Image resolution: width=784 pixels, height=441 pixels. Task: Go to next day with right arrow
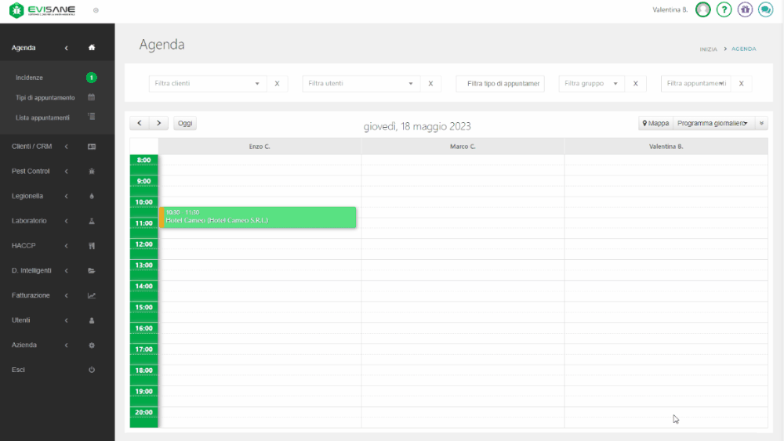pos(159,124)
